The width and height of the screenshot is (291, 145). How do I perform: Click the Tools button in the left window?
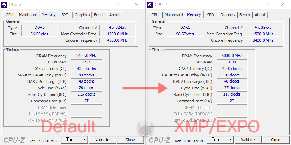tap(71, 140)
